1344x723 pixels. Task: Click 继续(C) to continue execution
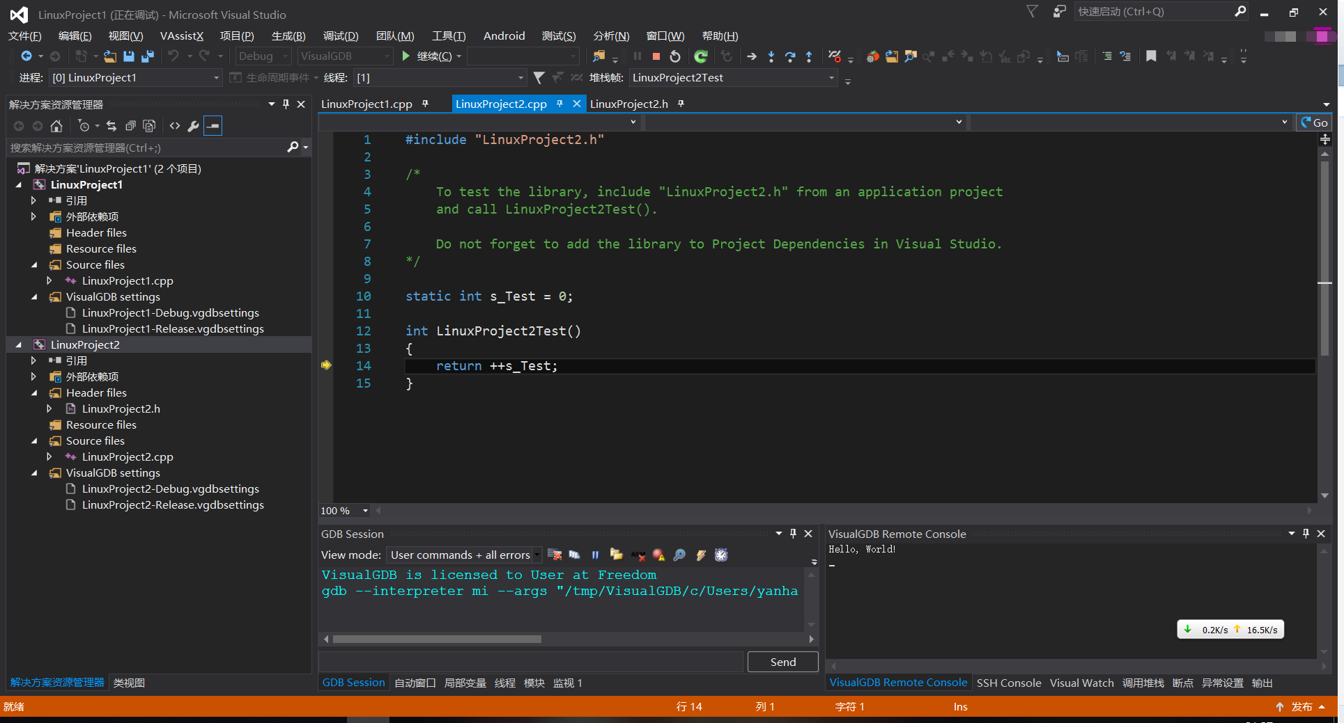(x=432, y=56)
